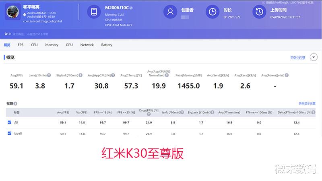Click the Var(FPS) column header
Screen dimensions: 322x181
82,113
